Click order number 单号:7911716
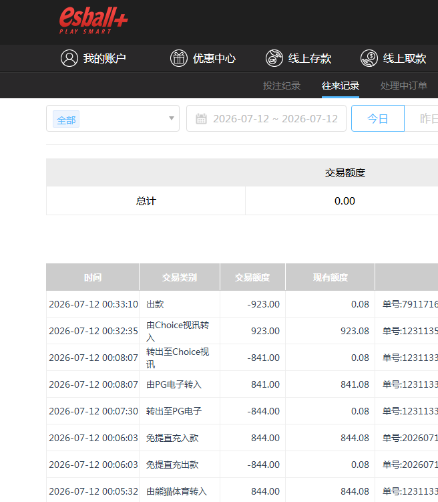This screenshot has width=438, height=502. 410,304
